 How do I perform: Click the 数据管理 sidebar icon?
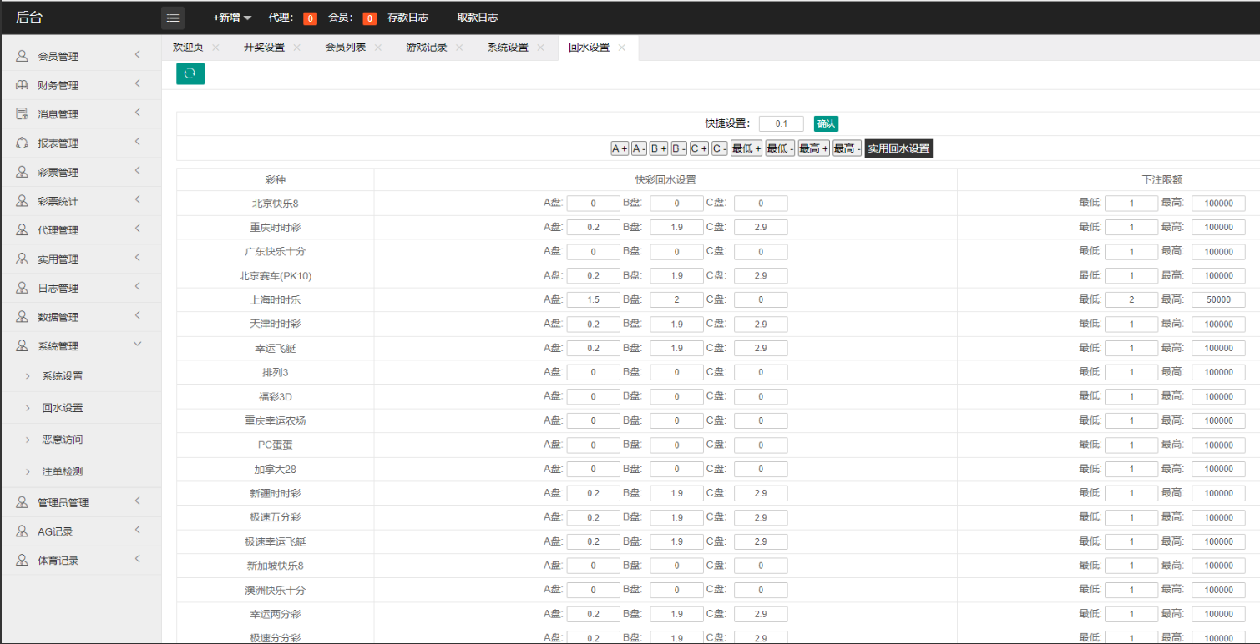pos(22,317)
